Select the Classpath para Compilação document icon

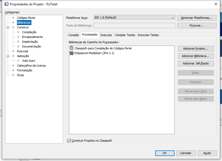[72, 48]
